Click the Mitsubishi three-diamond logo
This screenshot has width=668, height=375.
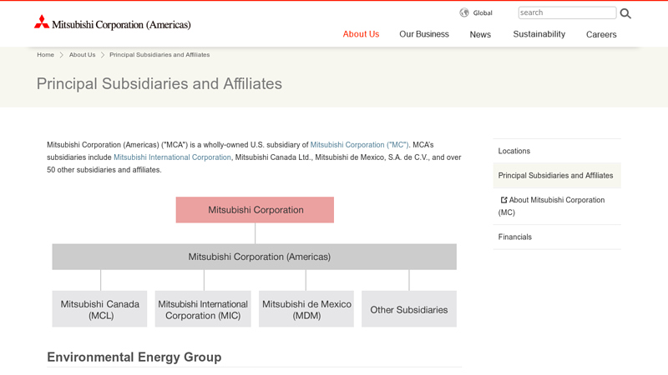[42, 22]
